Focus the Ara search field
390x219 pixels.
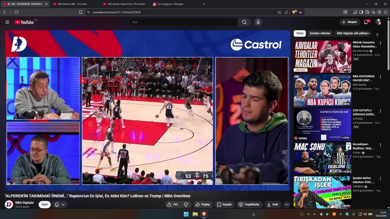(184, 22)
